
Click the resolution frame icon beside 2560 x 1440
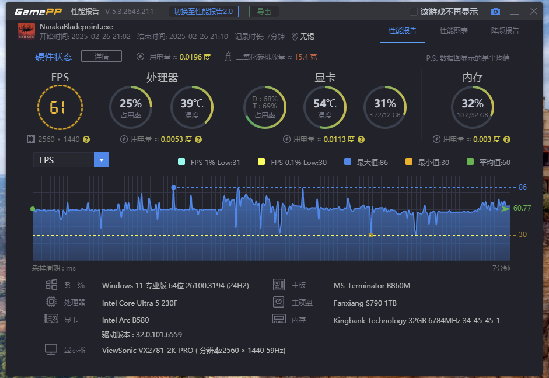coord(31,139)
